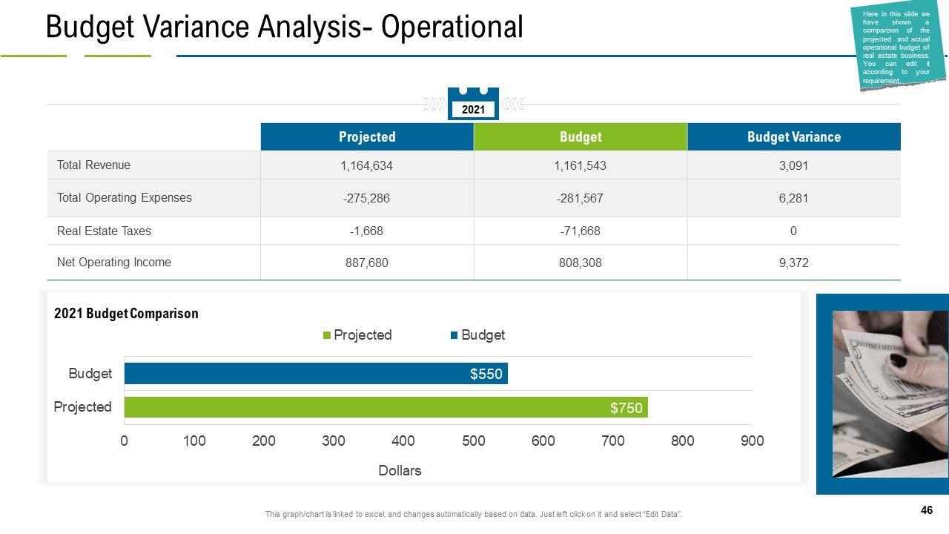949x534 pixels.
Task: Select the Dollars axis title
Action: tap(400, 470)
